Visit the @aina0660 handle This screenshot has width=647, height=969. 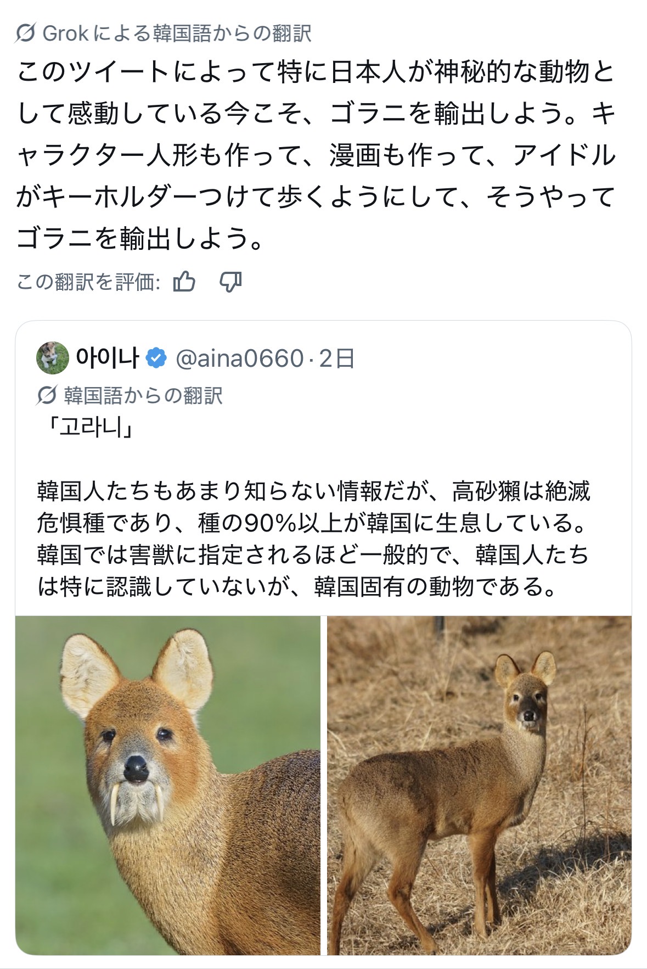click(239, 358)
